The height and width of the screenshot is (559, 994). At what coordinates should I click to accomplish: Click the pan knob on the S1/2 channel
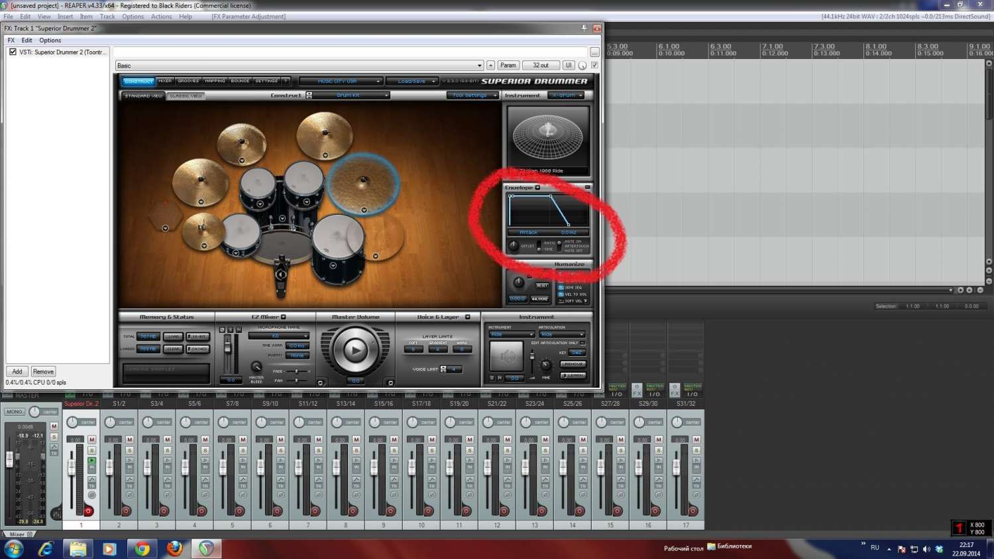(110, 422)
